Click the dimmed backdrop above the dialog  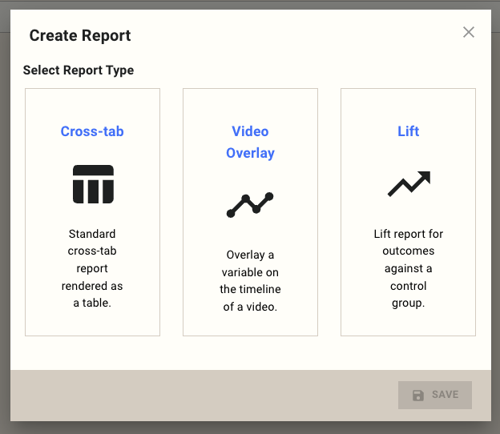[x=240, y=4]
